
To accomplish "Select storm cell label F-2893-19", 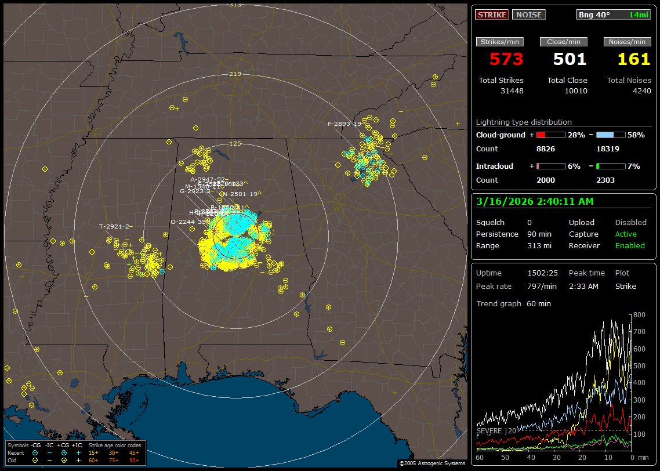I will point(344,124).
